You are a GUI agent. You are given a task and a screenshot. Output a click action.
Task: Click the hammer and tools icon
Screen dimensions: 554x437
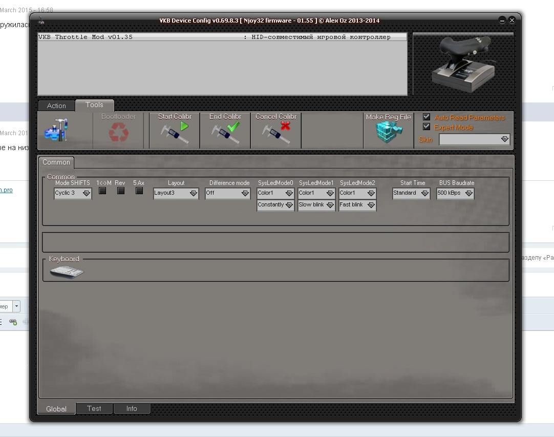coord(56,130)
